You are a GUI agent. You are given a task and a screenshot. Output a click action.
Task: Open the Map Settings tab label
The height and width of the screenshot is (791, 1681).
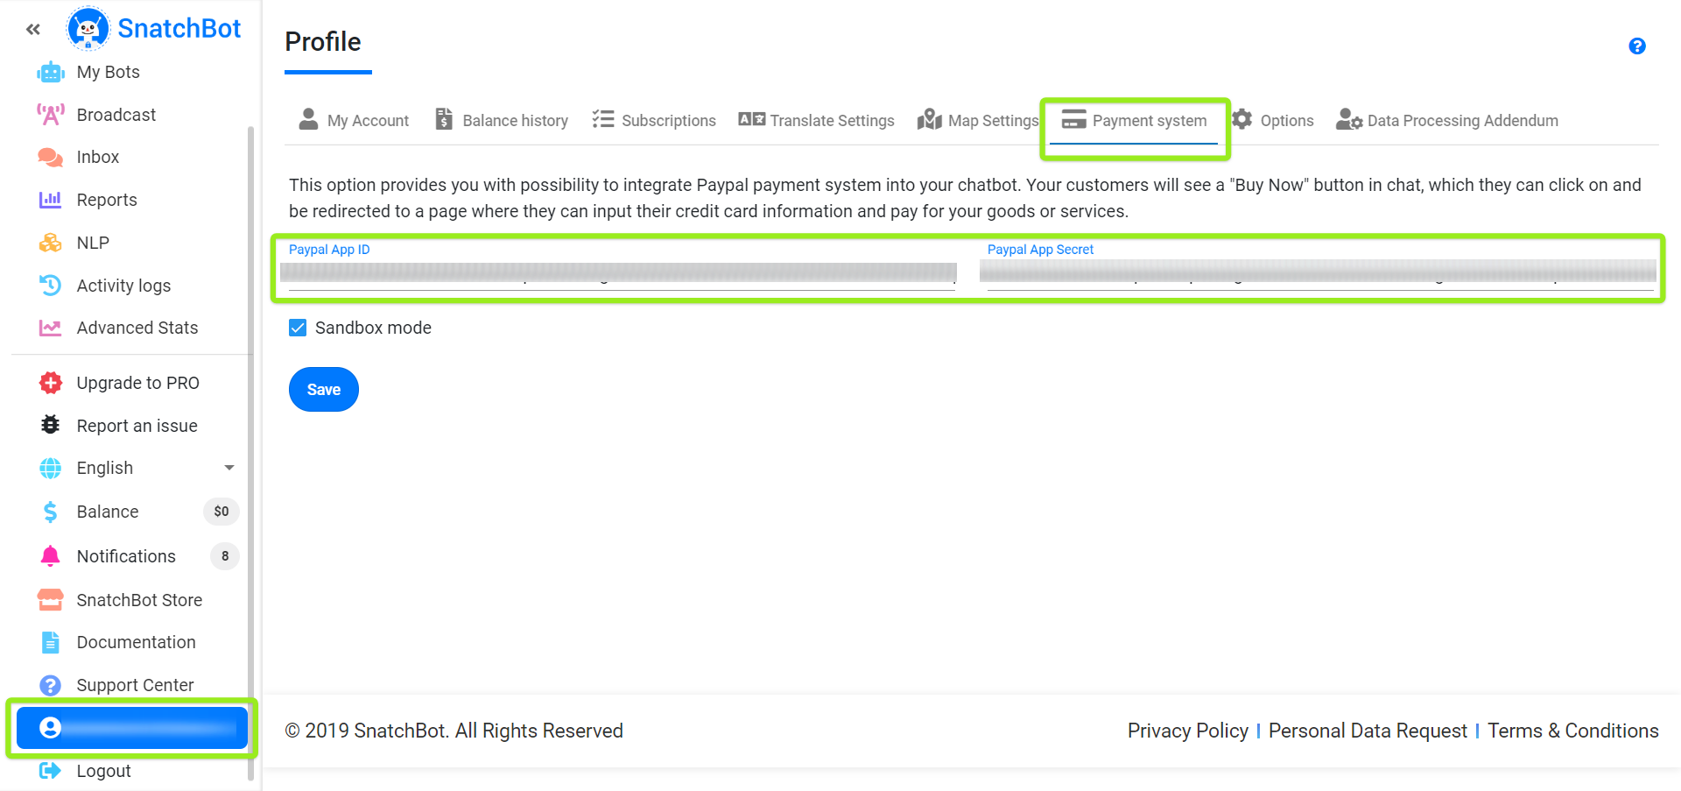coord(994,120)
